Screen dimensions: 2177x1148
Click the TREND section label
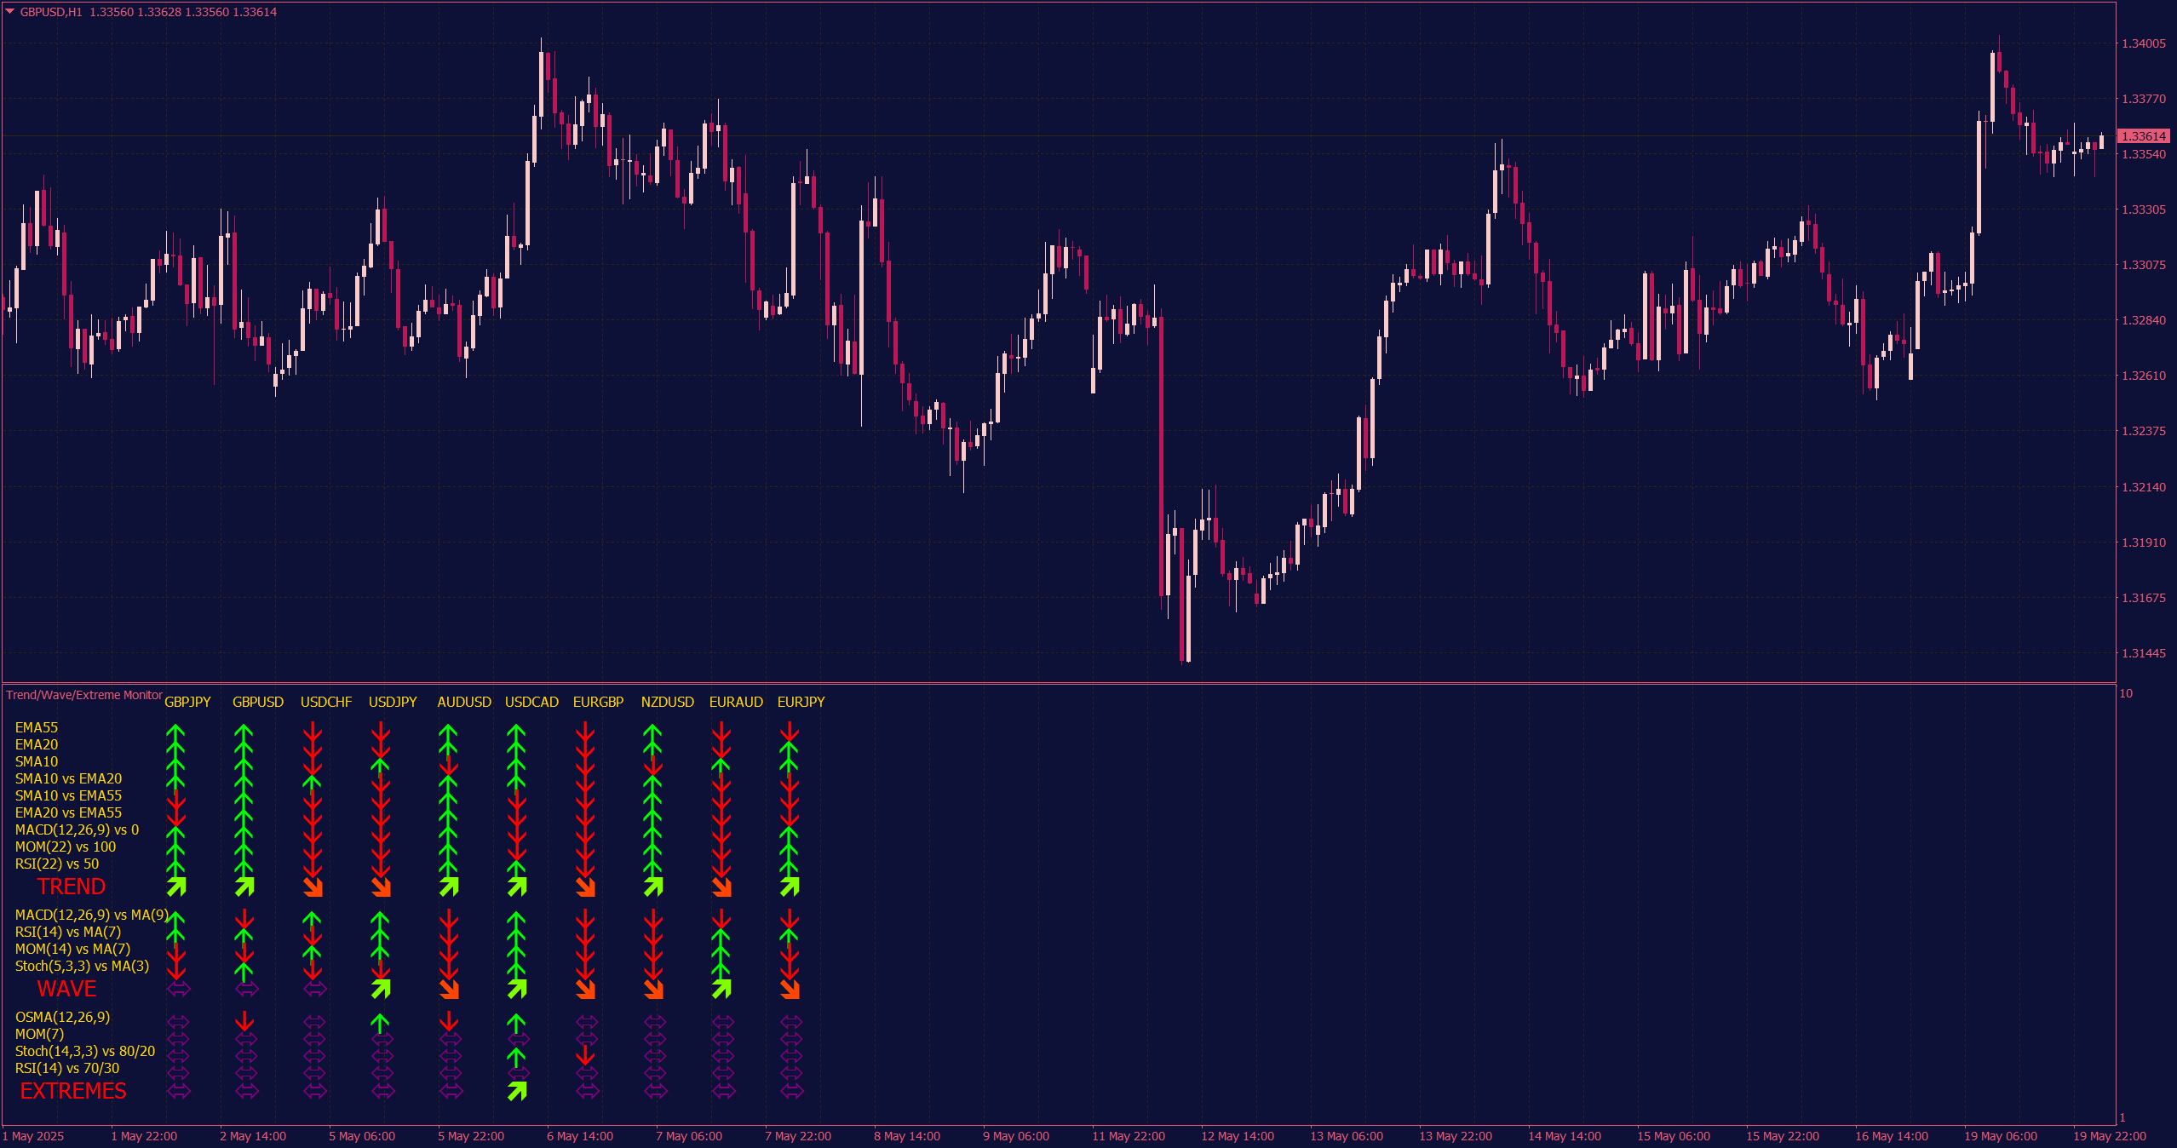point(72,887)
